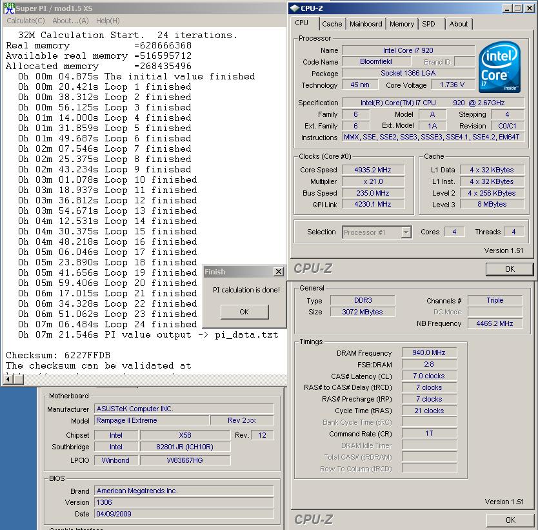Switch to the CPU tab in CPU-Z
Image resolution: width=538 pixels, height=530 pixels.
[x=302, y=23]
